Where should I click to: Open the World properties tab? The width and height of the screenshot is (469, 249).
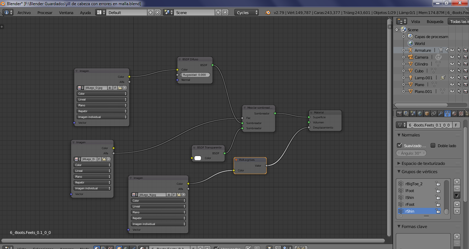[420, 114]
